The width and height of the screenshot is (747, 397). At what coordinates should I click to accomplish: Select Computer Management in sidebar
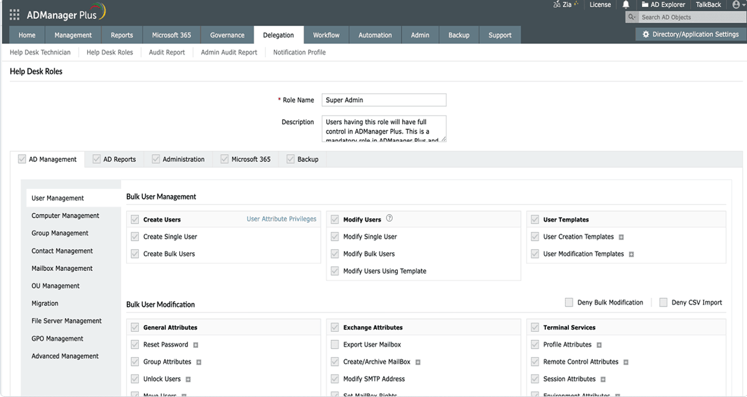click(65, 216)
